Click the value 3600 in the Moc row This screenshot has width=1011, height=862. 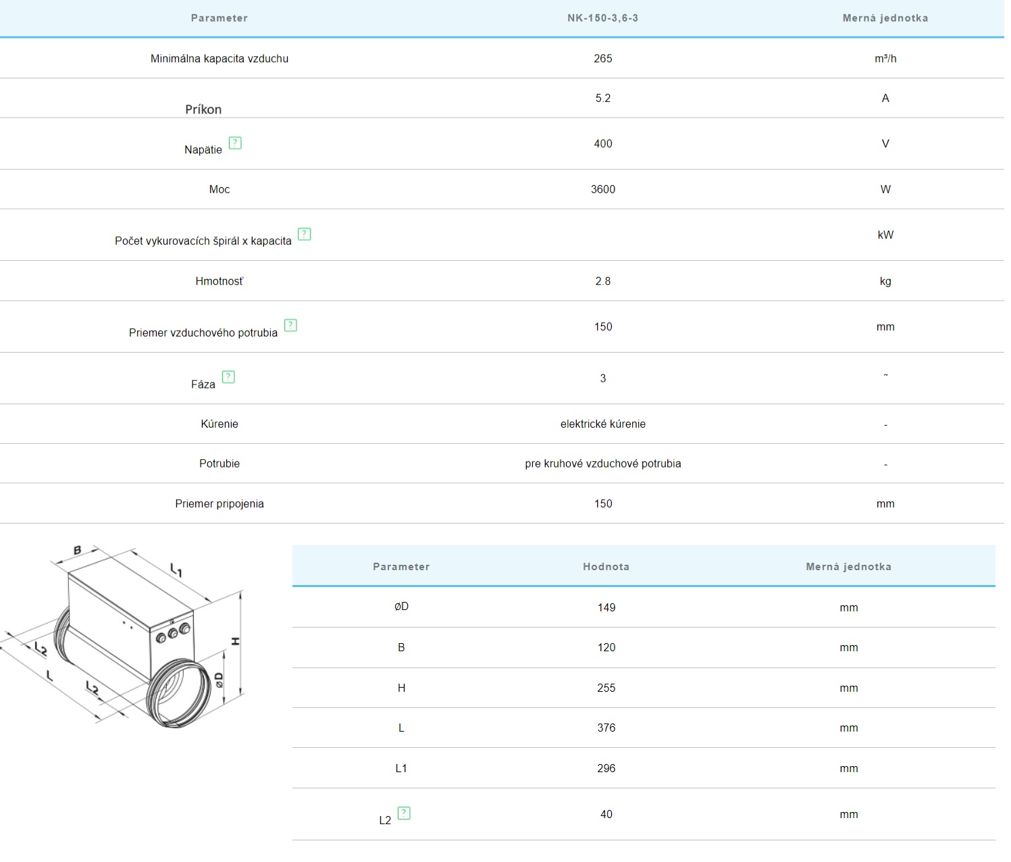(602, 190)
